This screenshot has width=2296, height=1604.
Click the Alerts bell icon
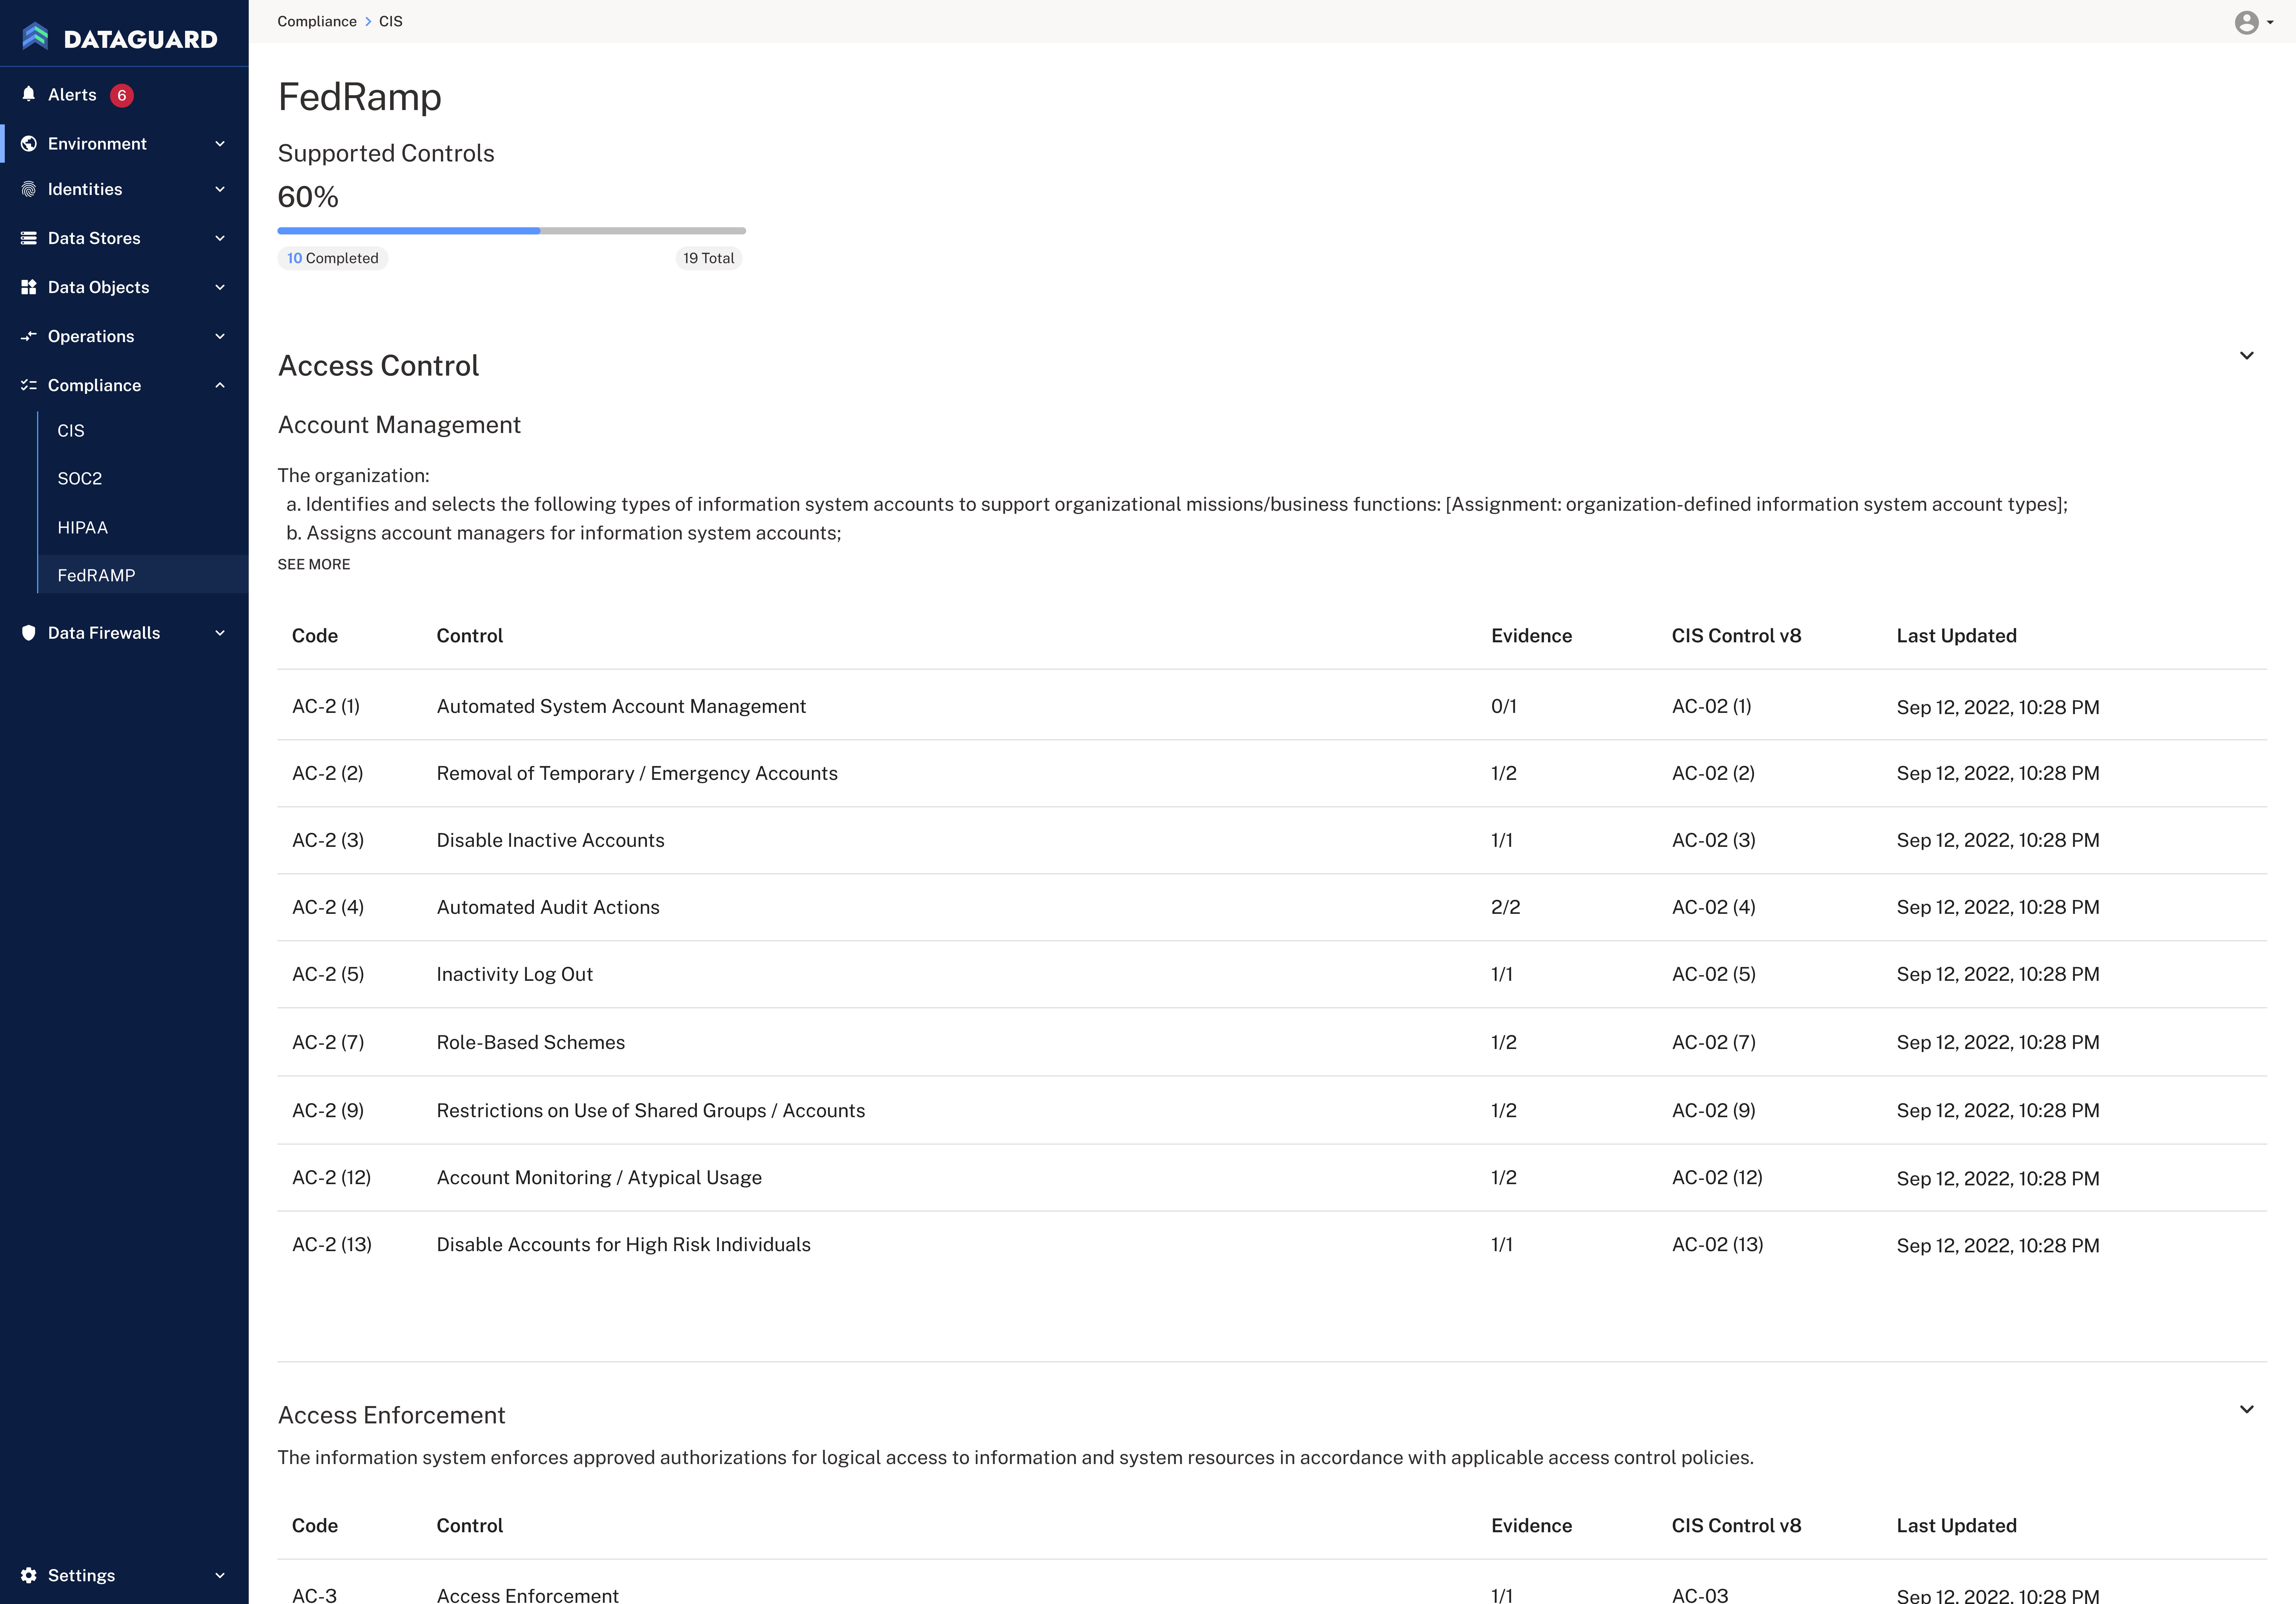pos(29,94)
